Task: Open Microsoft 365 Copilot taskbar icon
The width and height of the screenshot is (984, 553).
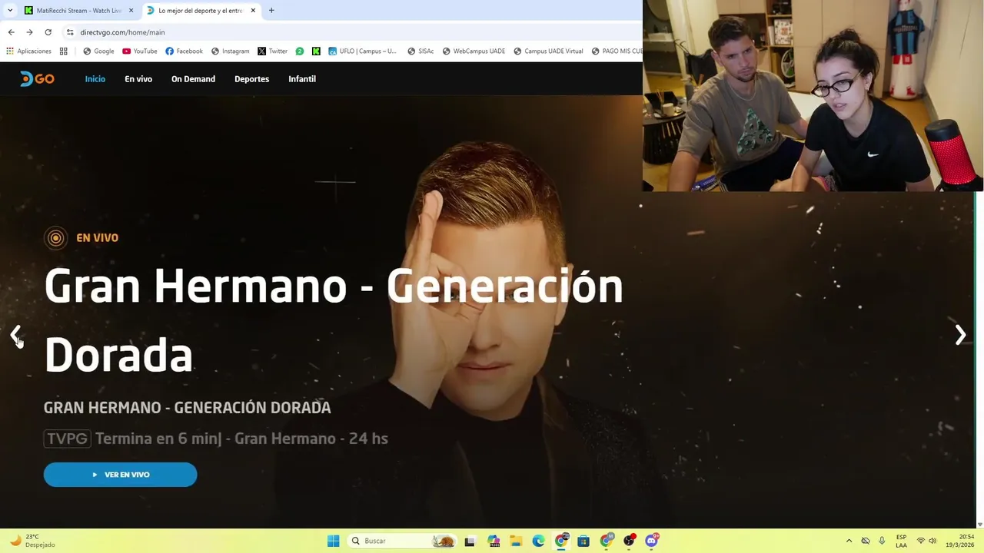Action: pyautogui.click(x=494, y=541)
